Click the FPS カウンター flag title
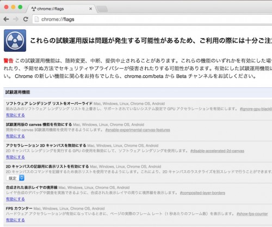The width and height of the screenshot is (272, 227). 19,208
